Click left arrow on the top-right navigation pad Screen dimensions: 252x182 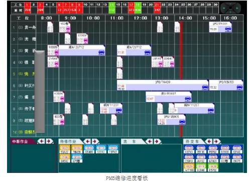point(224,8)
